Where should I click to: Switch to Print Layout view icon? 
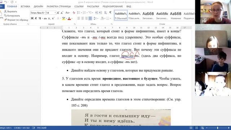[x=197, y=128]
